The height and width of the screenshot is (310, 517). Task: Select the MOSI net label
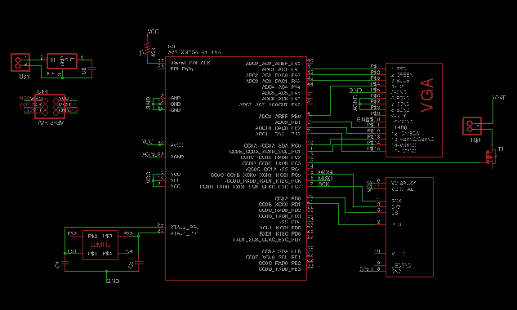[325, 172]
